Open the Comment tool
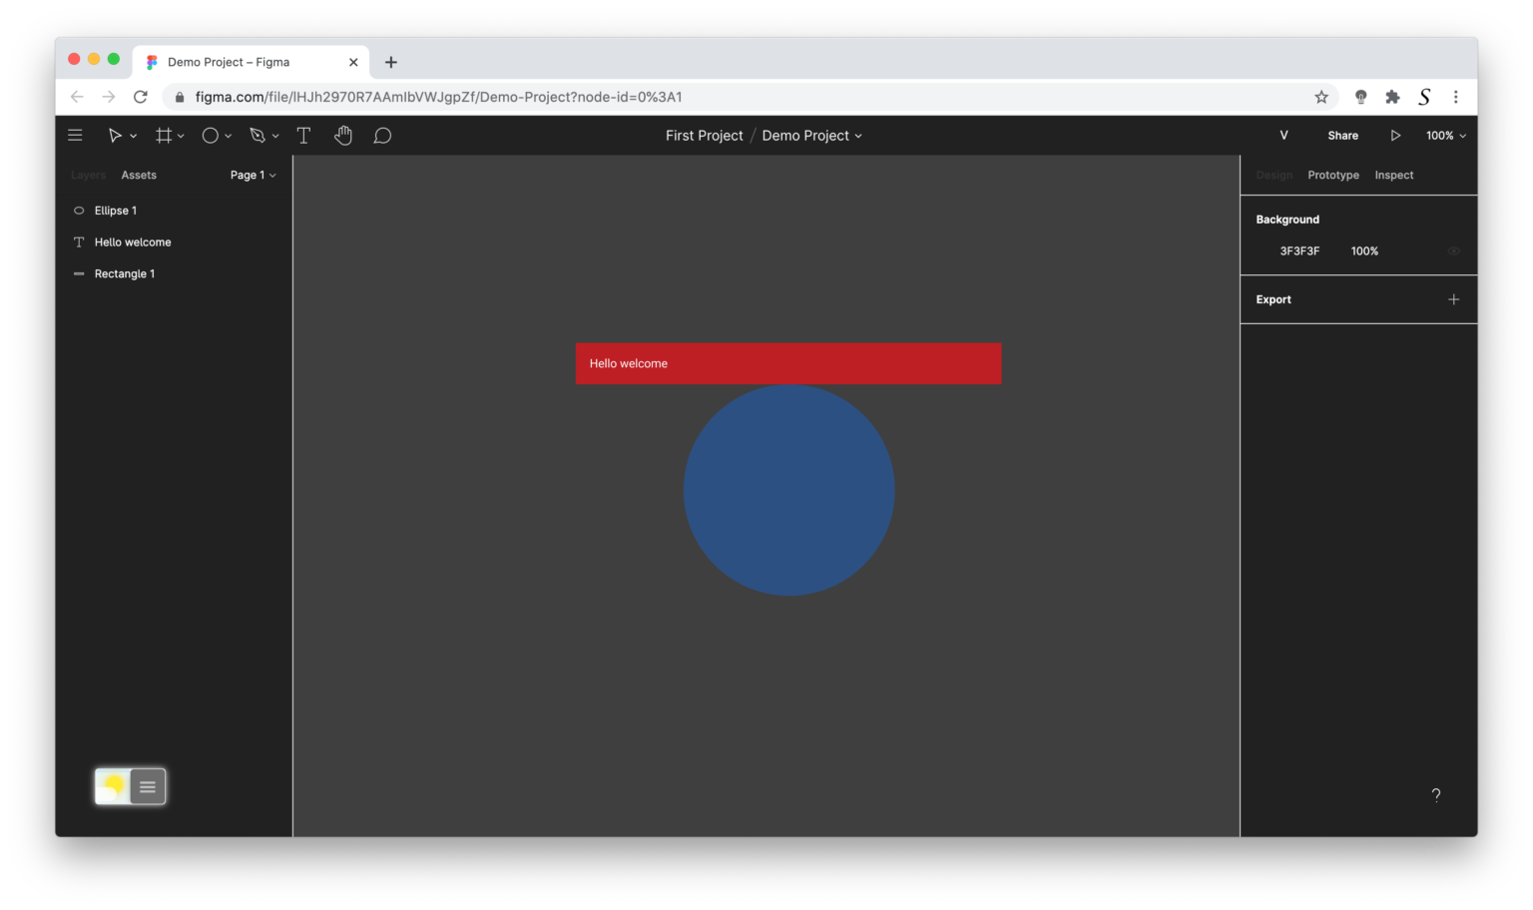 coord(382,135)
